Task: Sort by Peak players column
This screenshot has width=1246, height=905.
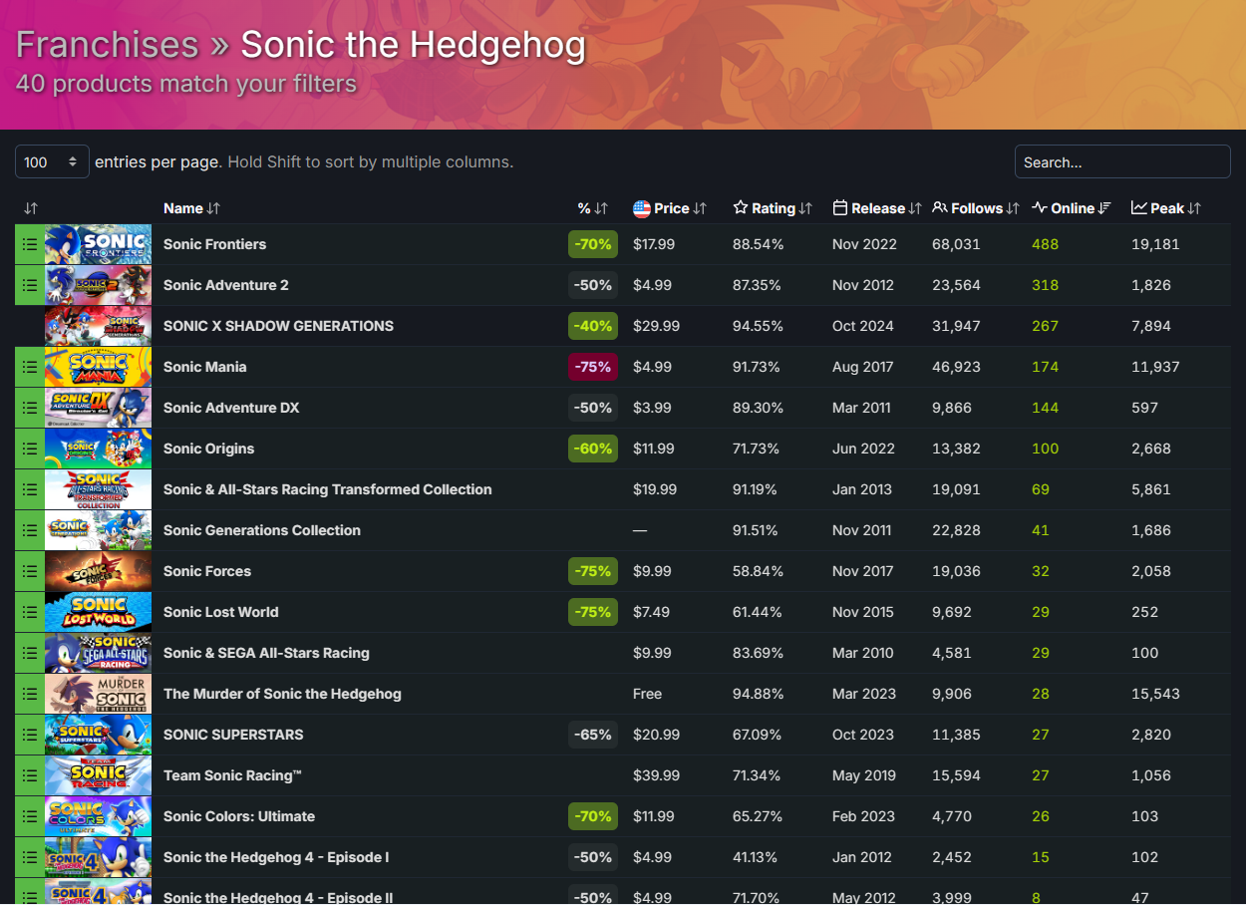Action: [x=1166, y=208]
